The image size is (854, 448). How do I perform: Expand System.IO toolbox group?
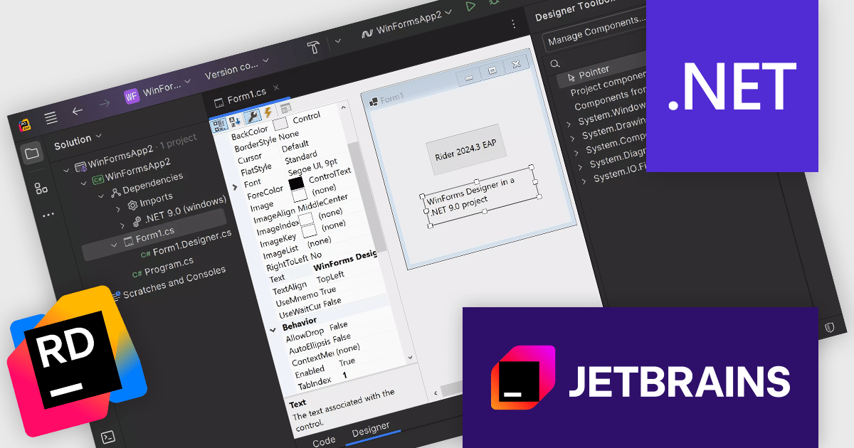(585, 181)
